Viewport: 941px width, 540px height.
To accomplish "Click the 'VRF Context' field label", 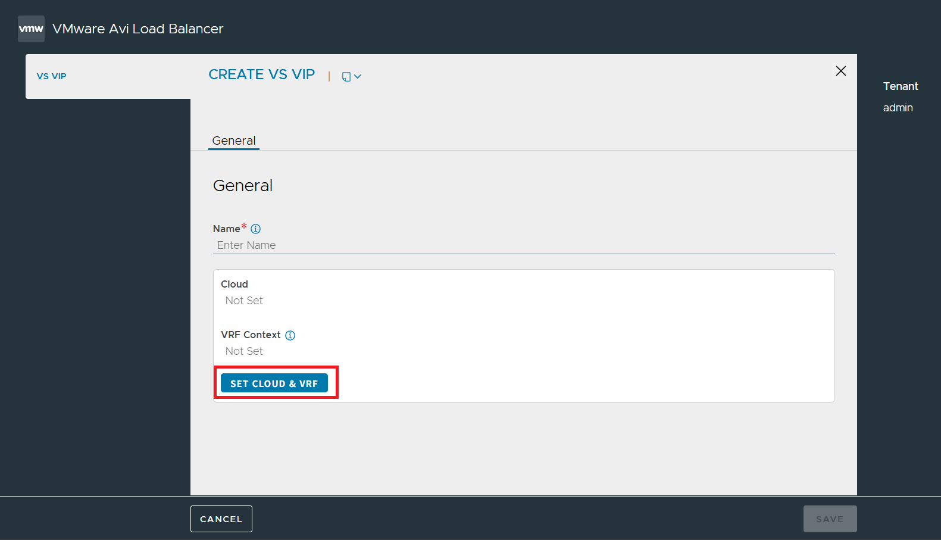I will pyautogui.click(x=251, y=335).
